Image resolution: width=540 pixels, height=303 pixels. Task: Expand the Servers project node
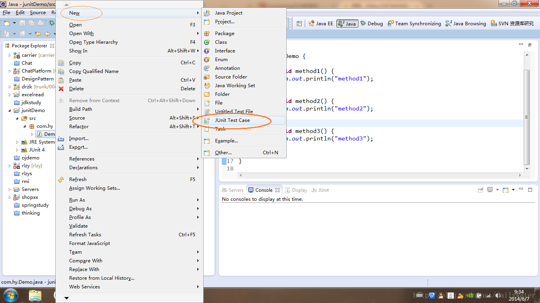(10, 189)
